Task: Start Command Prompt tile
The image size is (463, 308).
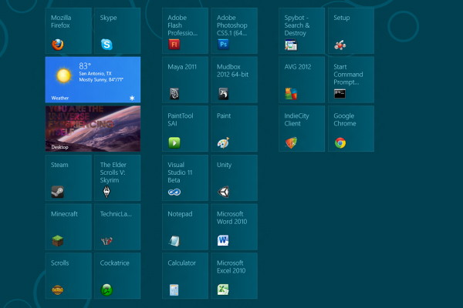Action: click(351, 80)
